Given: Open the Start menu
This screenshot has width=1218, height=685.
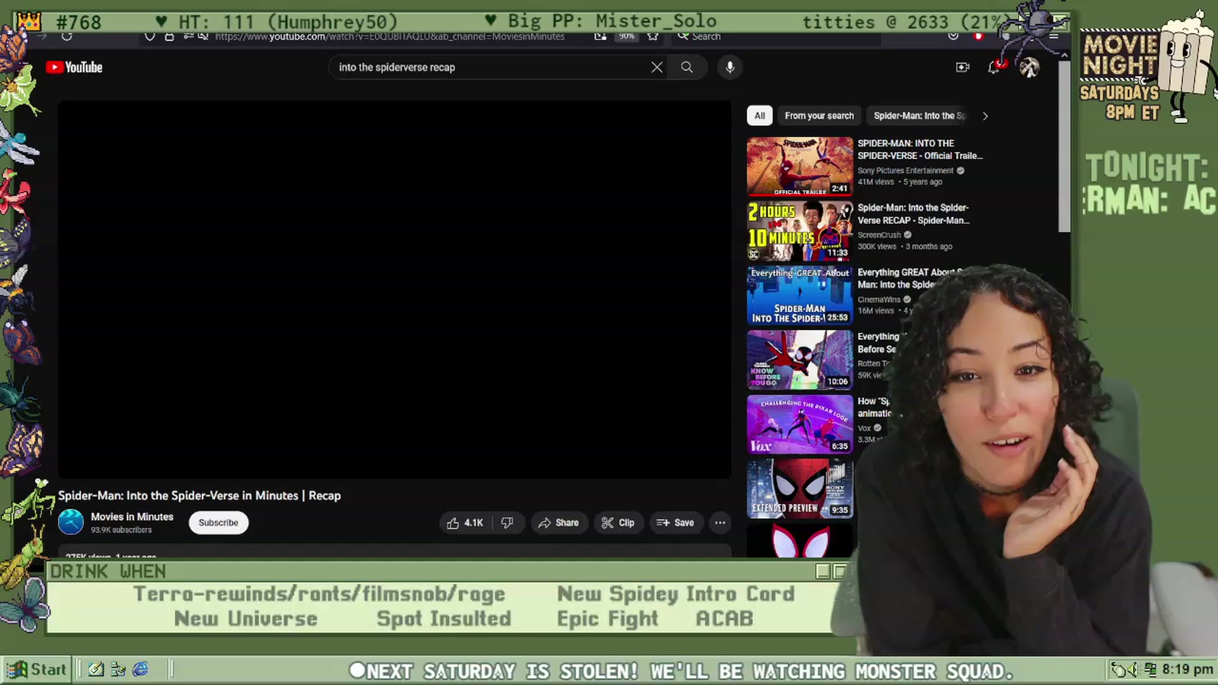Looking at the screenshot, I should [x=37, y=669].
